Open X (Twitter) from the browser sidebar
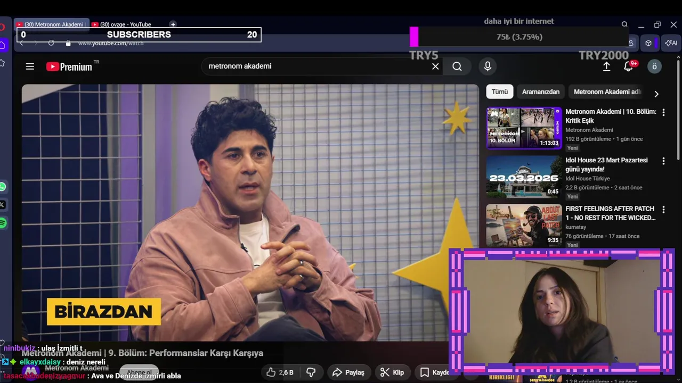The height and width of the screenshot is (383, 682). pos(3,204)
